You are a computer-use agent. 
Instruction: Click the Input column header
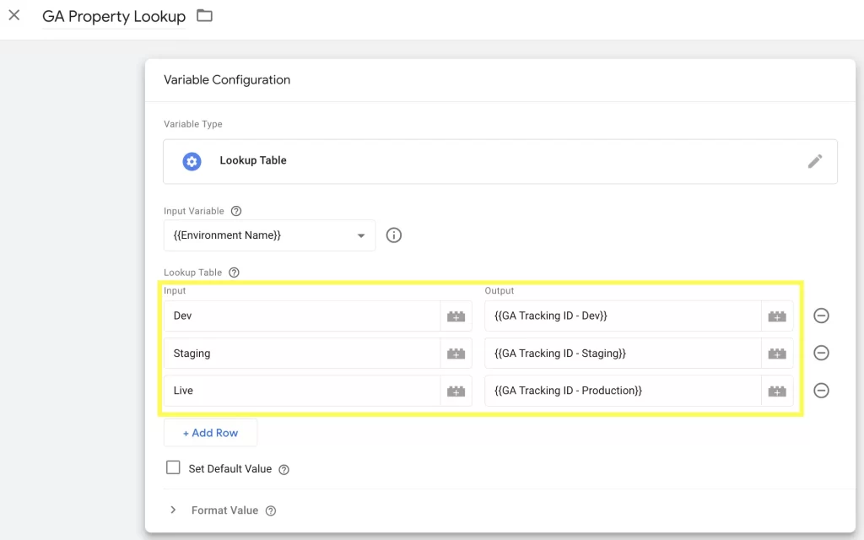[175, 290]
